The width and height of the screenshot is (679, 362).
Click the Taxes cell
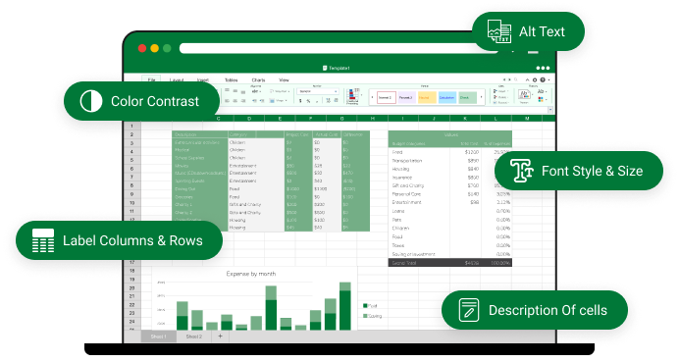[x=398, y=245]
